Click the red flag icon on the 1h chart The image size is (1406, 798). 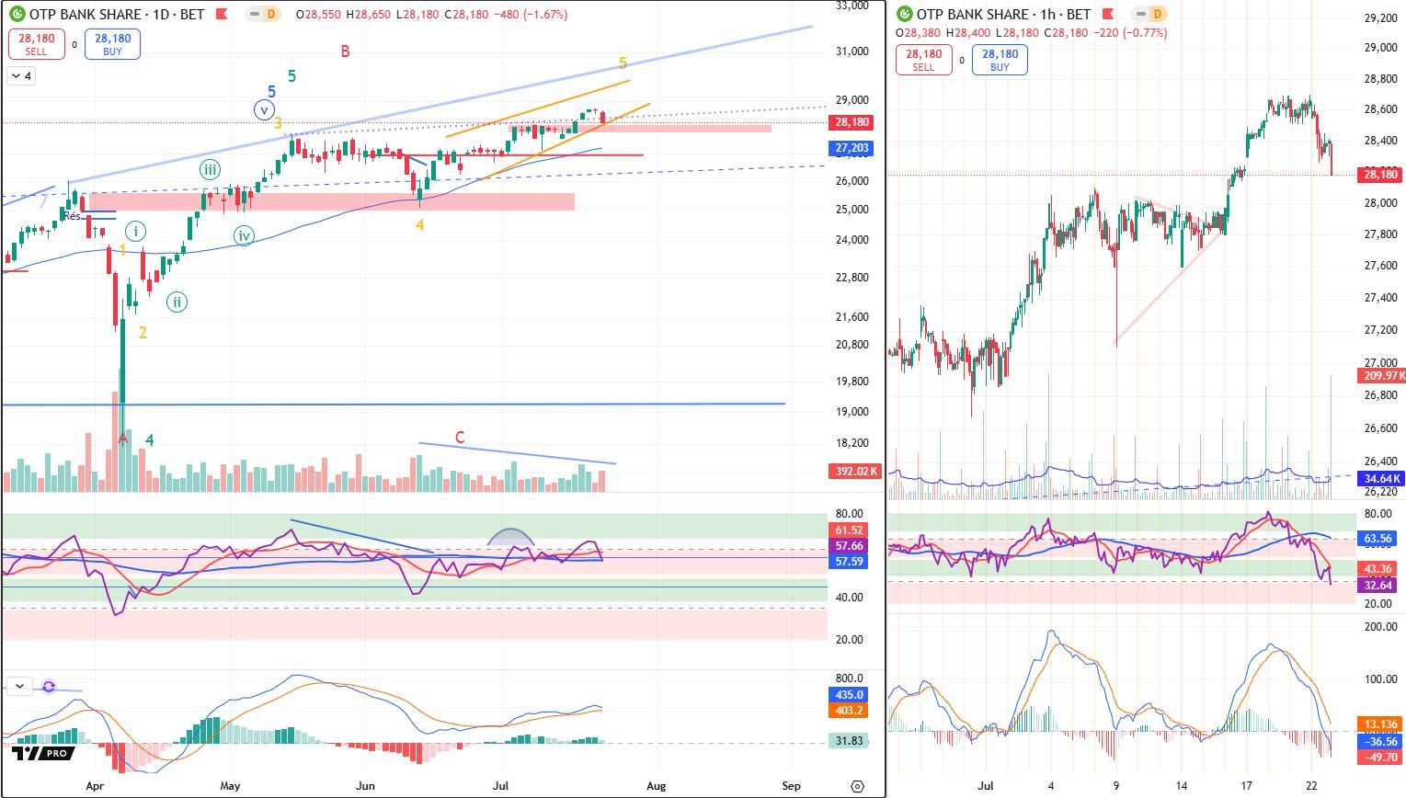(1108, 14)
